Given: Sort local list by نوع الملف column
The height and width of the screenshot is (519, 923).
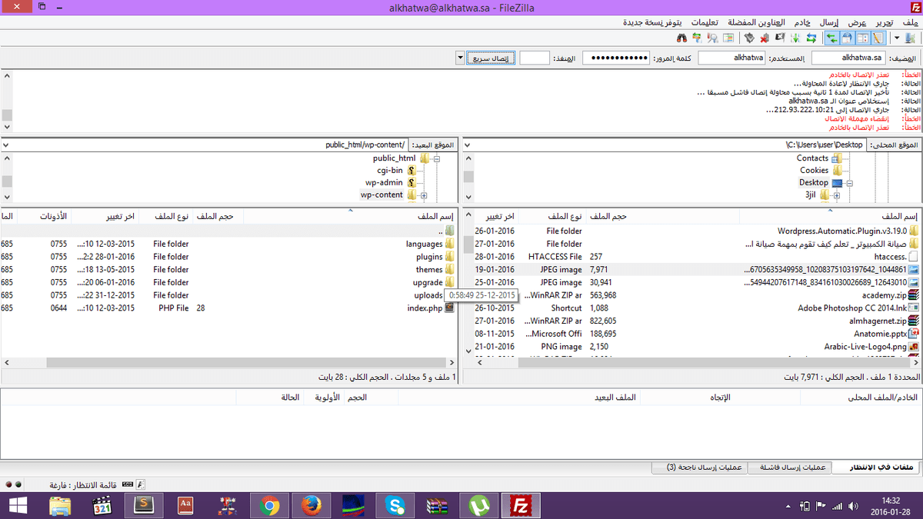Looking at the screenshot, I should pyautogui.click(x=565, y=217).
